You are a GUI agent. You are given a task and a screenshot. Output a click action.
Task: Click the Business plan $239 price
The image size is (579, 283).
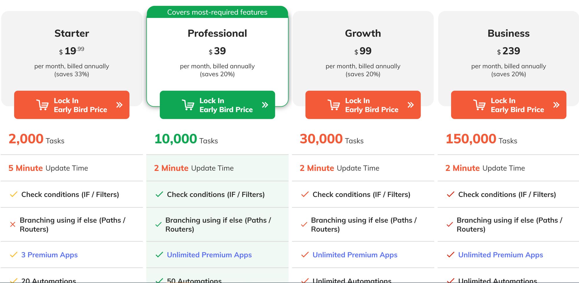[x=509, y=51]
